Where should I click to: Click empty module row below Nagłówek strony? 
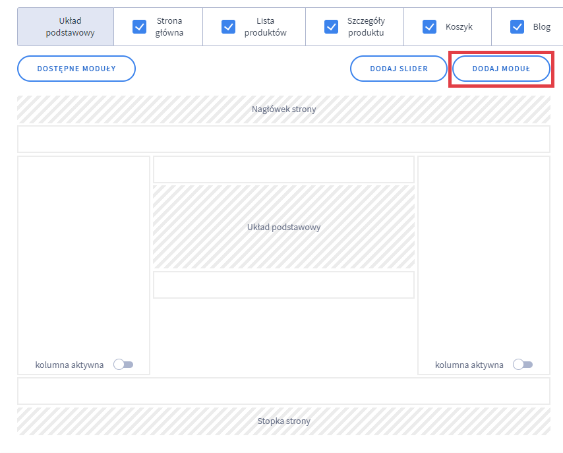[283, 139]
